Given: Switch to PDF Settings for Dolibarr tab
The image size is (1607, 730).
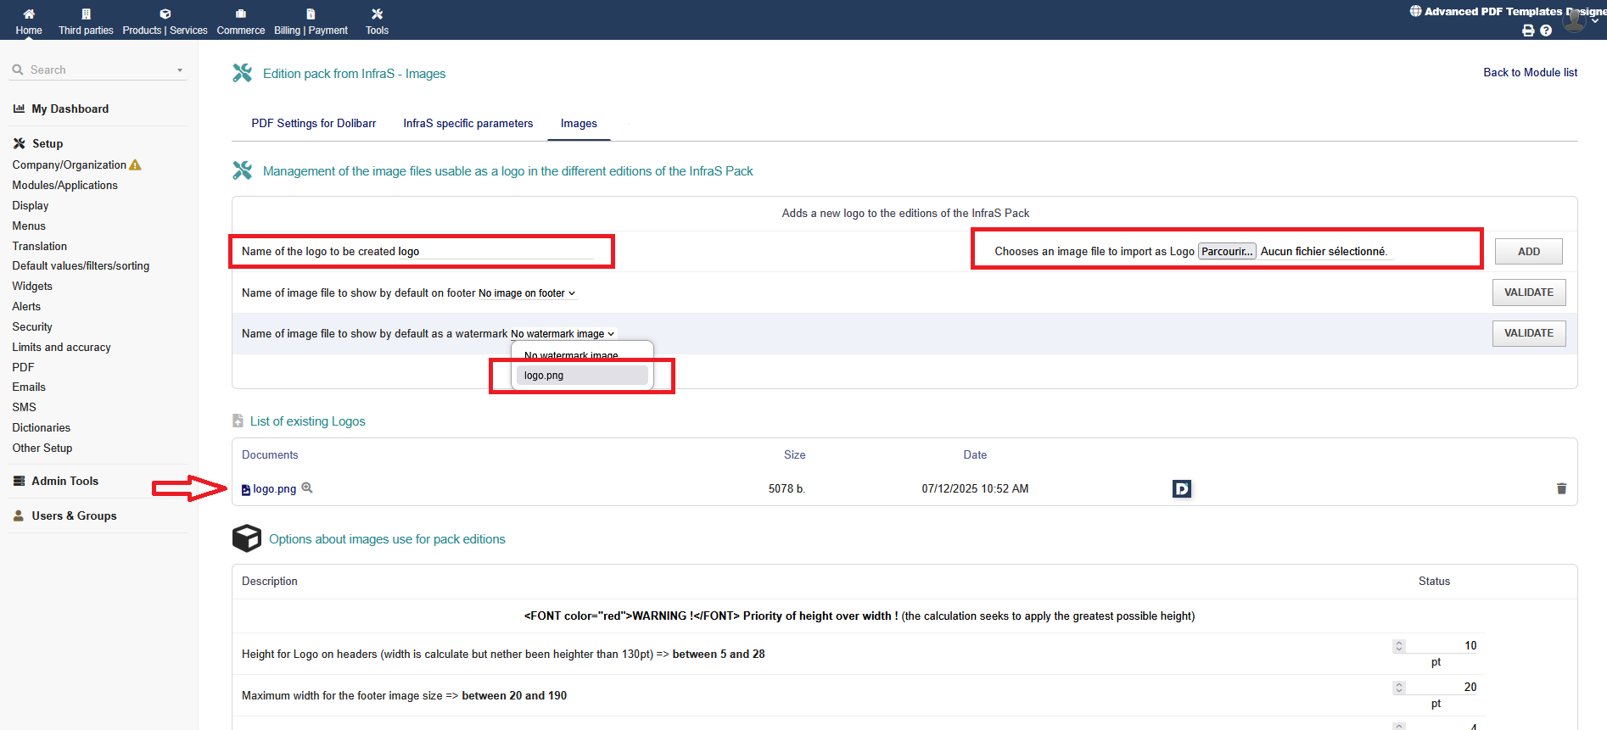Looking at the screenshot, I should click(313, 124).
